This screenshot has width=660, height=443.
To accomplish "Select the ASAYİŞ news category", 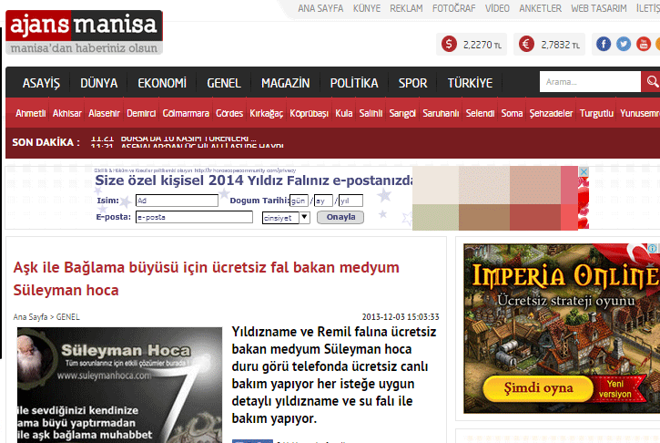I will [x=41, y=83].
